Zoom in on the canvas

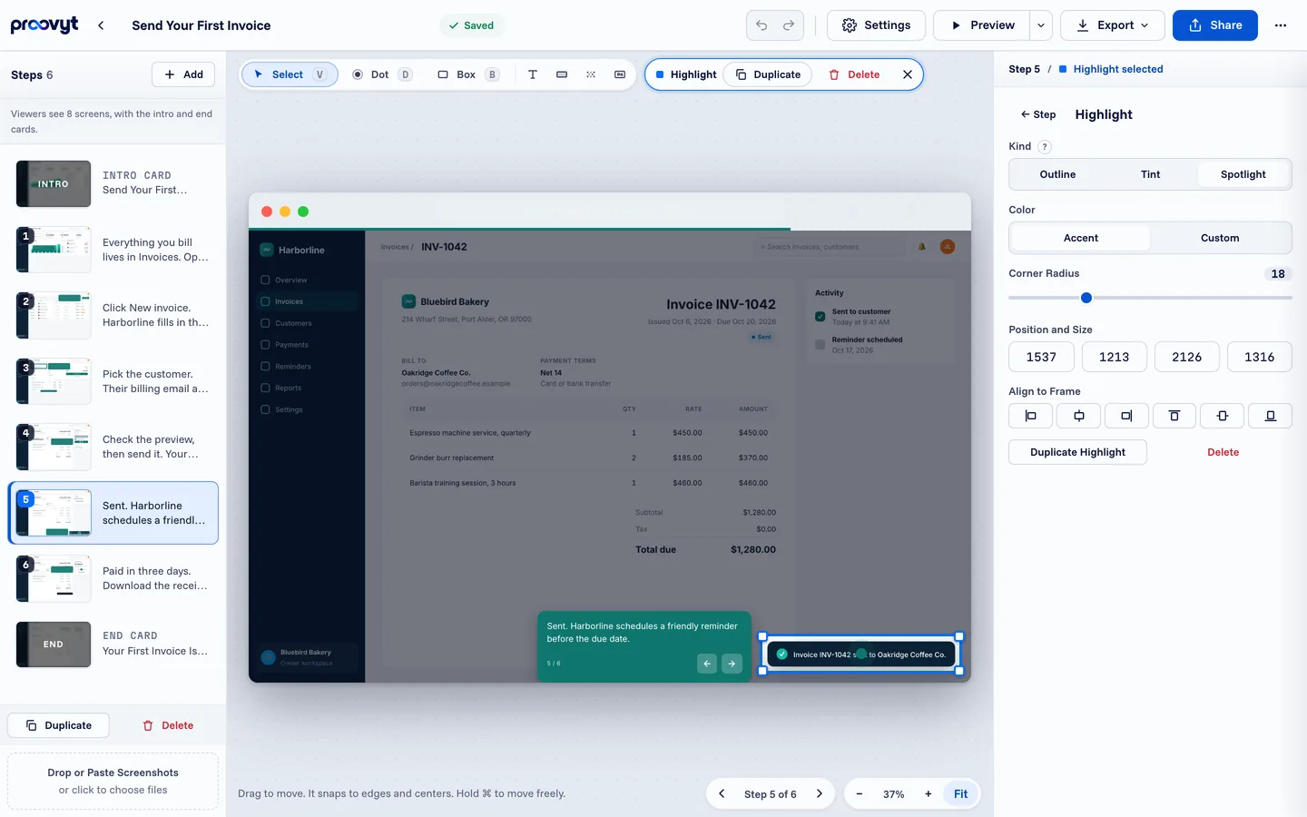click(x=928, y=794)
